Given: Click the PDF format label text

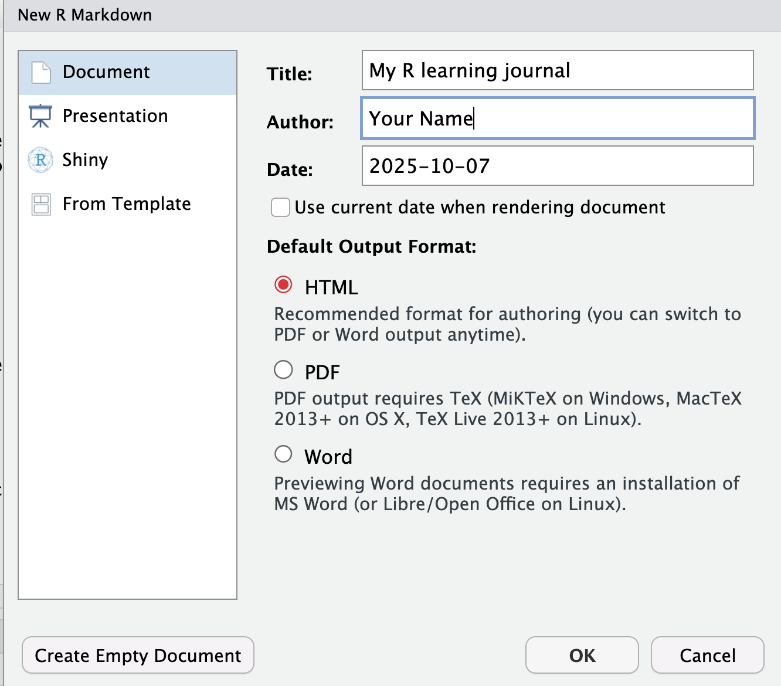Looking at the screenshot, I should click(x=322, y=372).
